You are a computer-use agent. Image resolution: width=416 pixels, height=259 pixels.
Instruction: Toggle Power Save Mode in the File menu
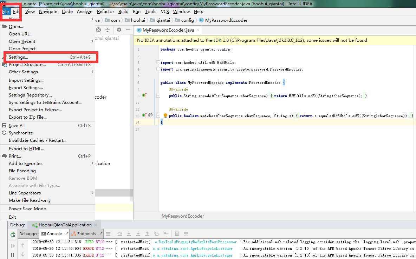(27, 208)
